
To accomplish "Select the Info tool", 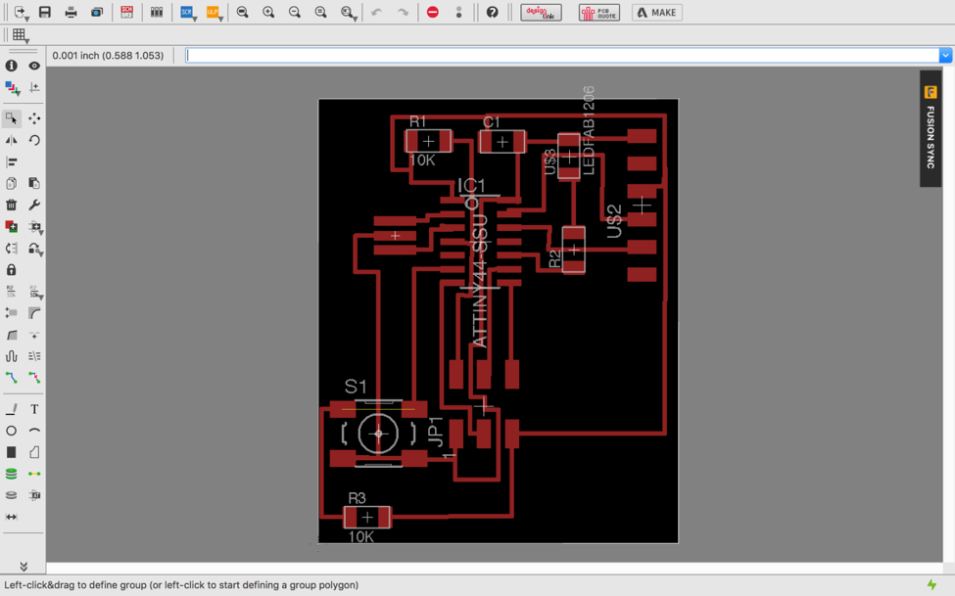I will tap(11, 66).
